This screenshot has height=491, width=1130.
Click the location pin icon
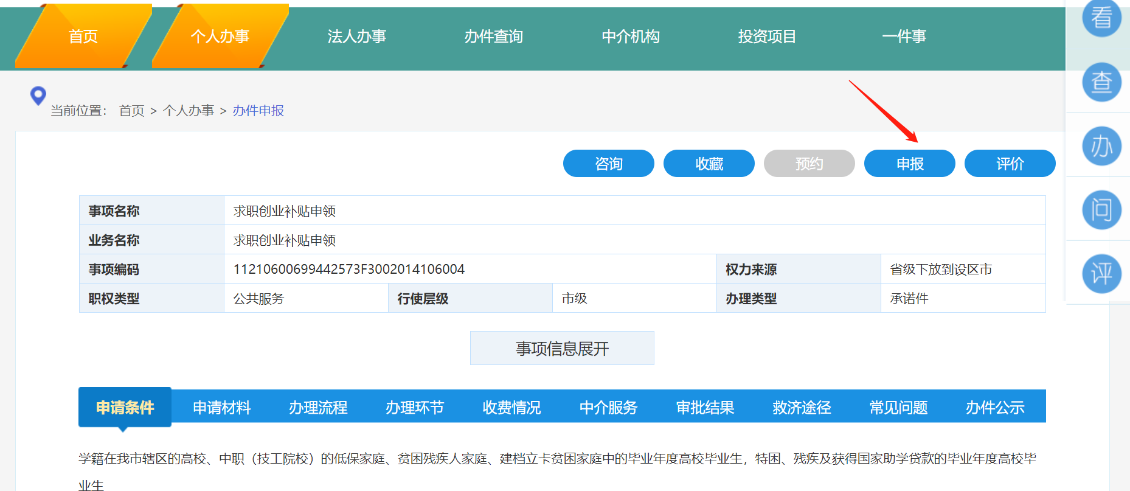pyautogui.click(x=38, y=96)
